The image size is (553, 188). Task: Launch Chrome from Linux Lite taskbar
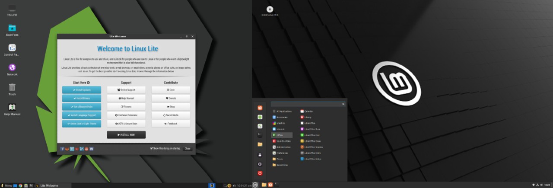pos(20,185)
